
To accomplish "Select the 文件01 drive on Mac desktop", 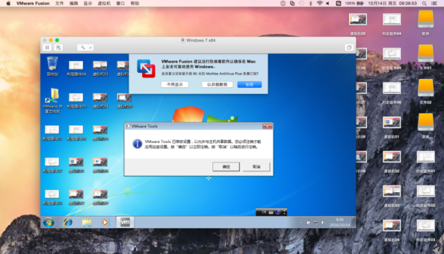I will tap(426, 57).
